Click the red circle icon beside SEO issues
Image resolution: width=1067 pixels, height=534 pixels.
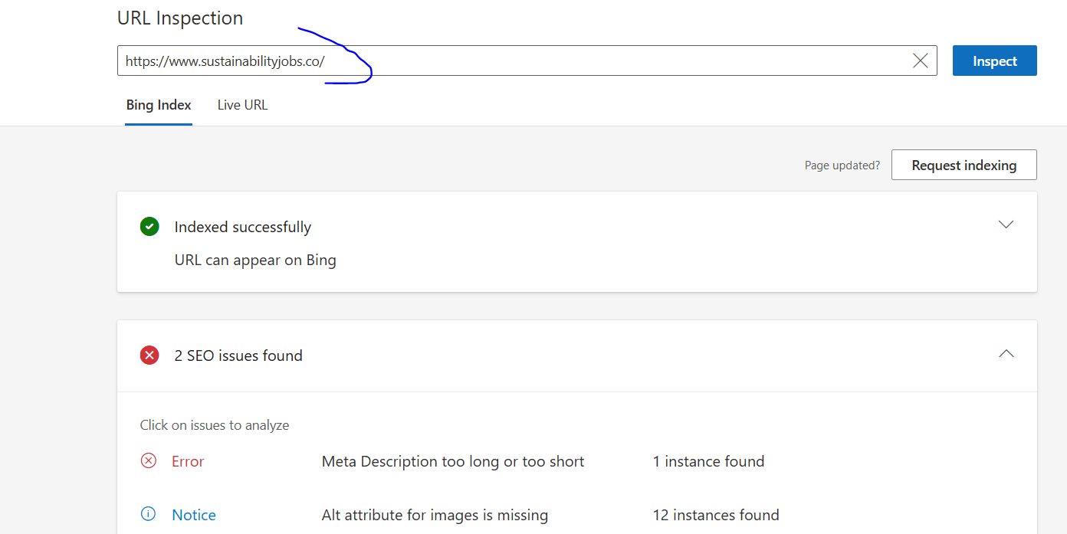[149, 355]
